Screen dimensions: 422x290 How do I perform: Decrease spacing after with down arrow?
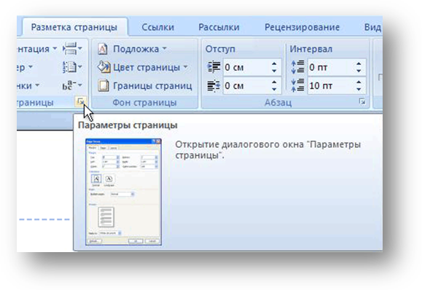pyautogui.click(x=359, y=90)
